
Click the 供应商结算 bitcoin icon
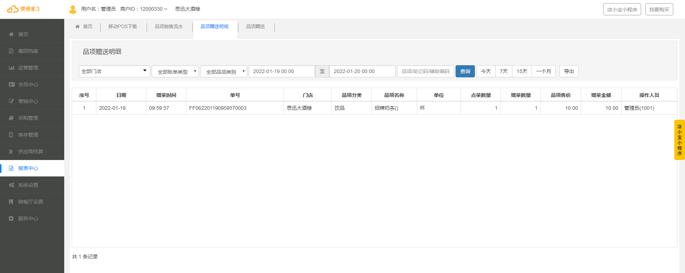(x=11, y=151)
